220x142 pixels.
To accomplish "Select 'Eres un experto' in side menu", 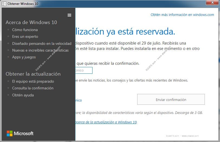I will (x=25, y=36).
